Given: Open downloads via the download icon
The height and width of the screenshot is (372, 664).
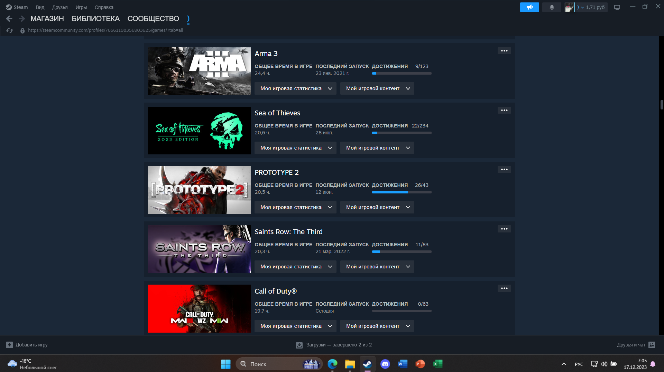Looking at the screenshot, I should [299, 345].
